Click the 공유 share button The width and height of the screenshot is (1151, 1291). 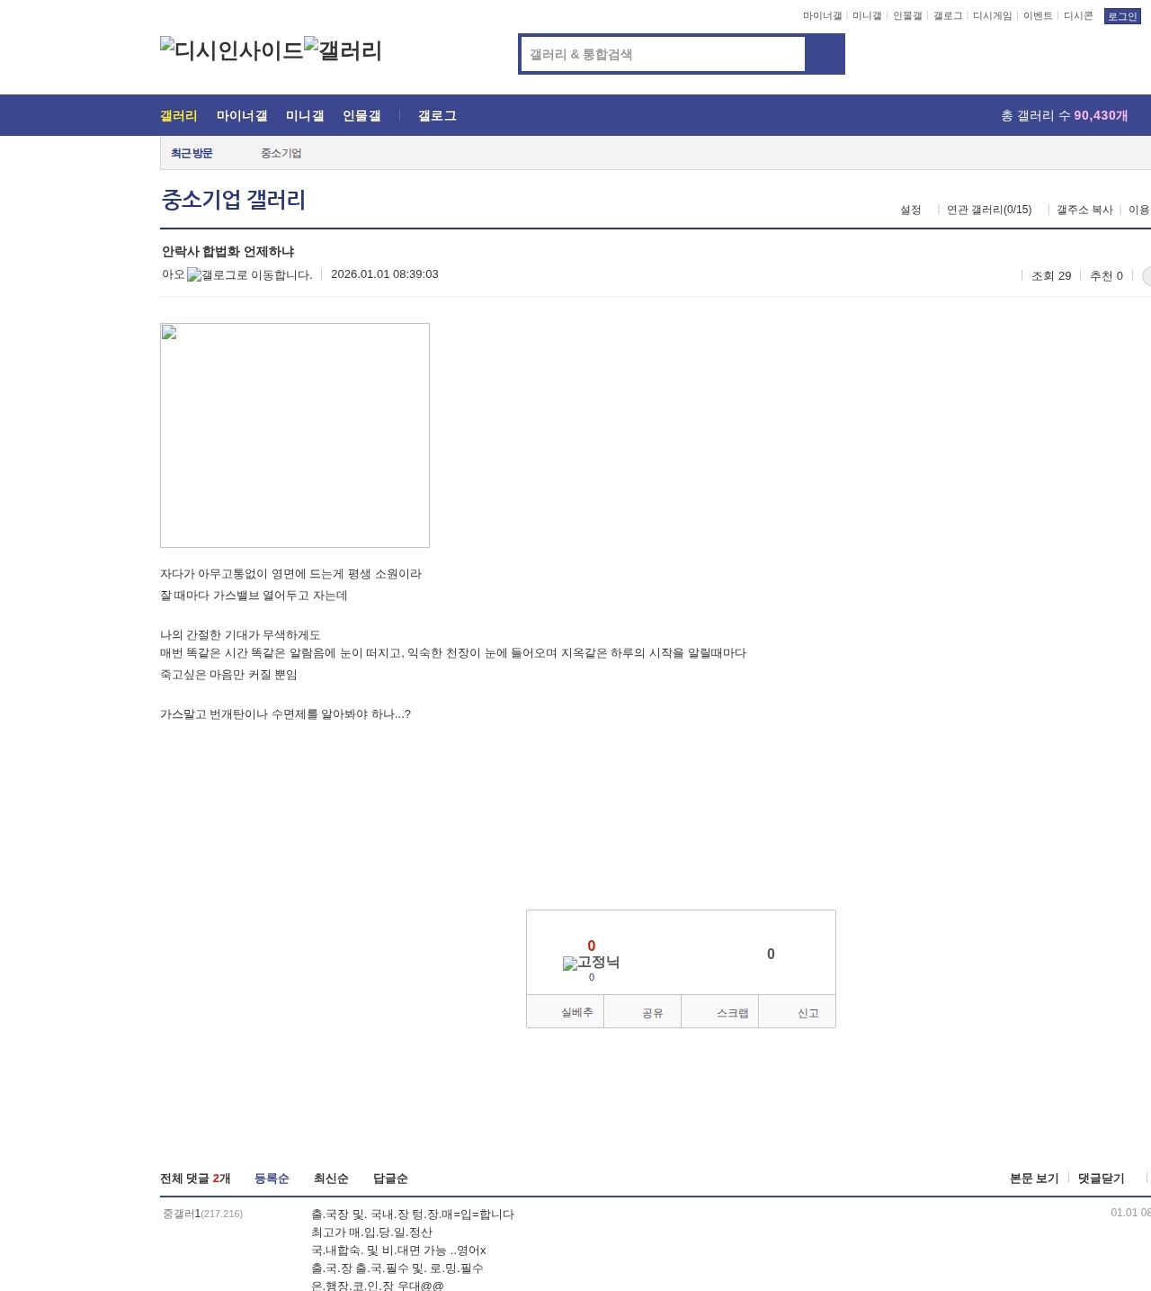coord(643,1012)
